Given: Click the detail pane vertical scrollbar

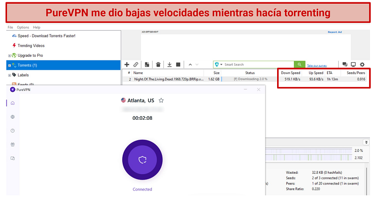Looking at the screenshot, I should click(366, 181).
